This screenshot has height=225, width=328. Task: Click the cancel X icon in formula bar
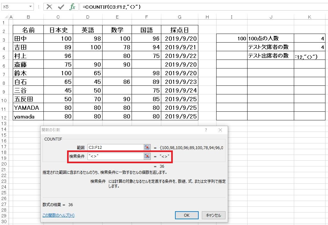click(x=50, y=7)
